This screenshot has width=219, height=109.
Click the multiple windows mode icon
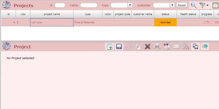(195, 47)
